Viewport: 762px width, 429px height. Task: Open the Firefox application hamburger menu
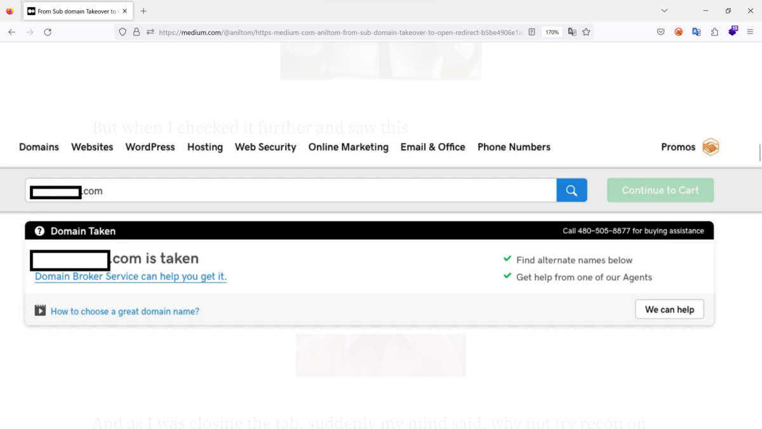[x=750, y=32]
